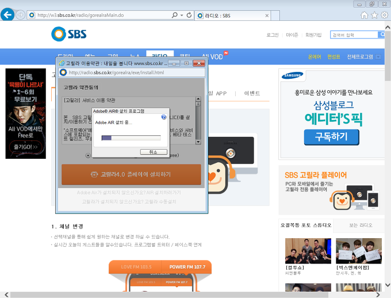Click the page vertical scrollbar up arrow
Image resolution: width=391 pixels, height=298 pixels.
(388, 27)
